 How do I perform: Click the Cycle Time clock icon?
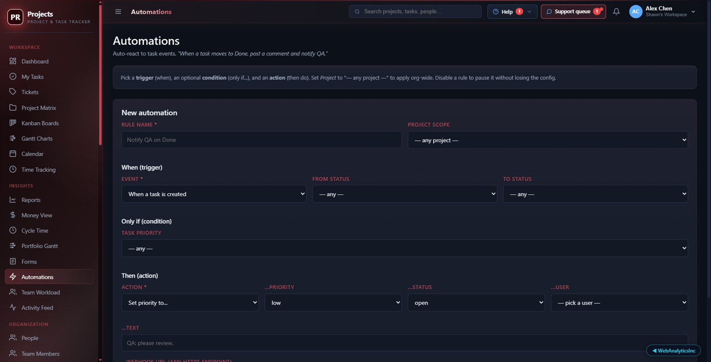click(x=13, y=231)
